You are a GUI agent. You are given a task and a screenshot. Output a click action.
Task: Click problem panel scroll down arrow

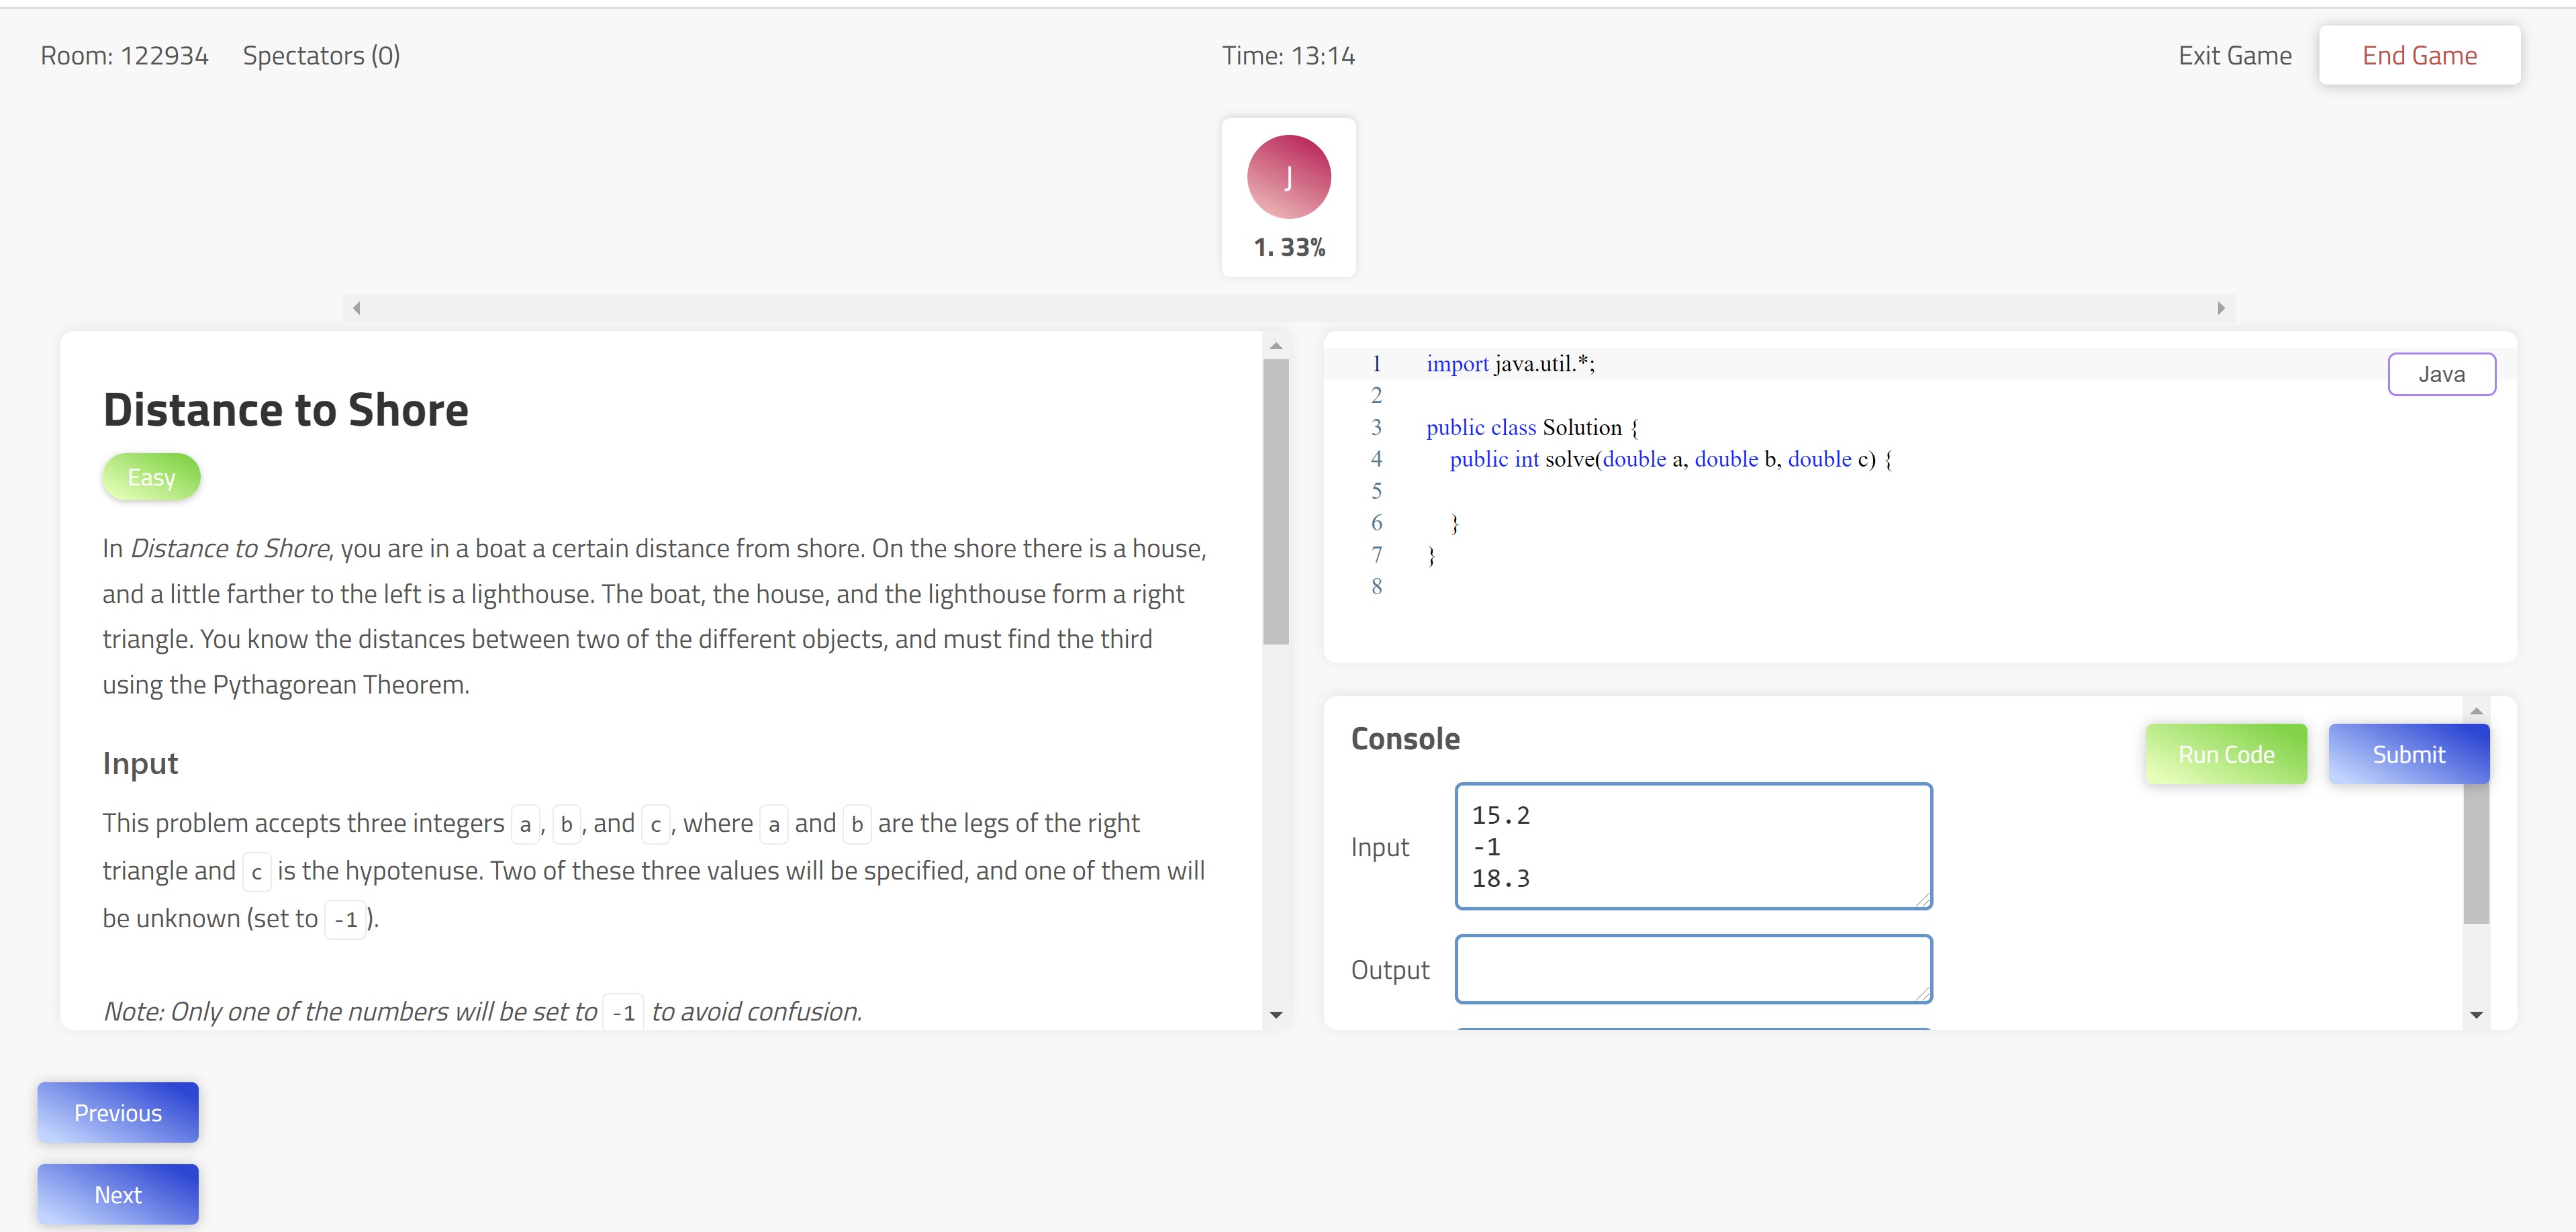click(x=1275, y=1015)
